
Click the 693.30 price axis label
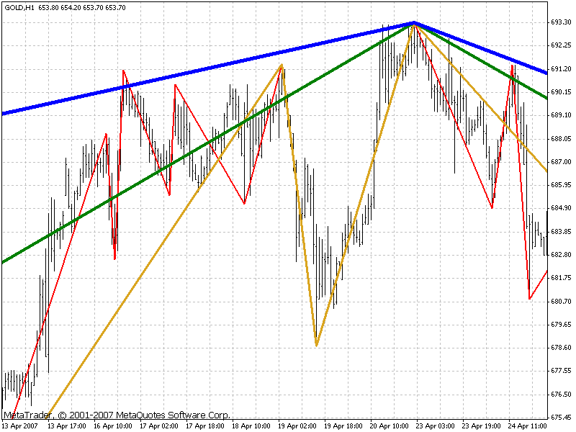[561, 22]
